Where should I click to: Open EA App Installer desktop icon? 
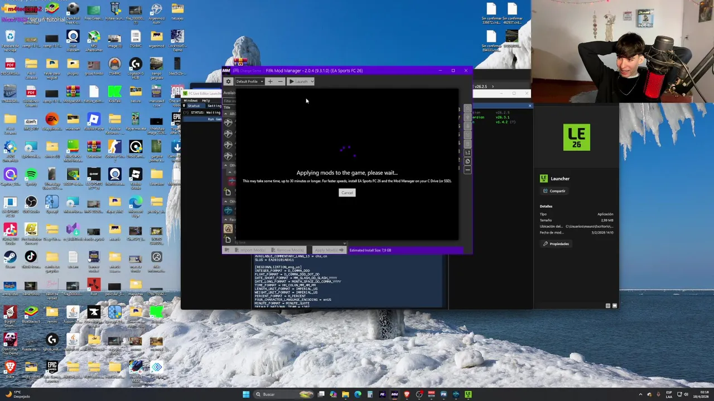(52, 123)
